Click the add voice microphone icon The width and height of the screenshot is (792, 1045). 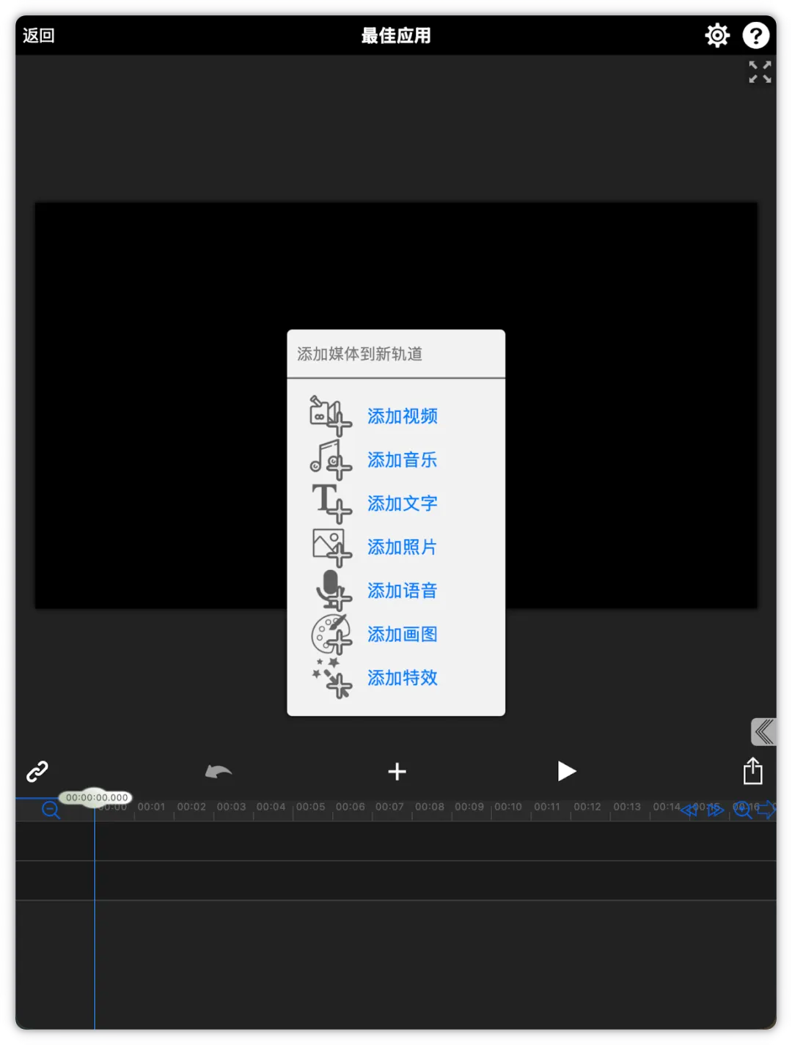pyautogui.click(x=333, y=590)
